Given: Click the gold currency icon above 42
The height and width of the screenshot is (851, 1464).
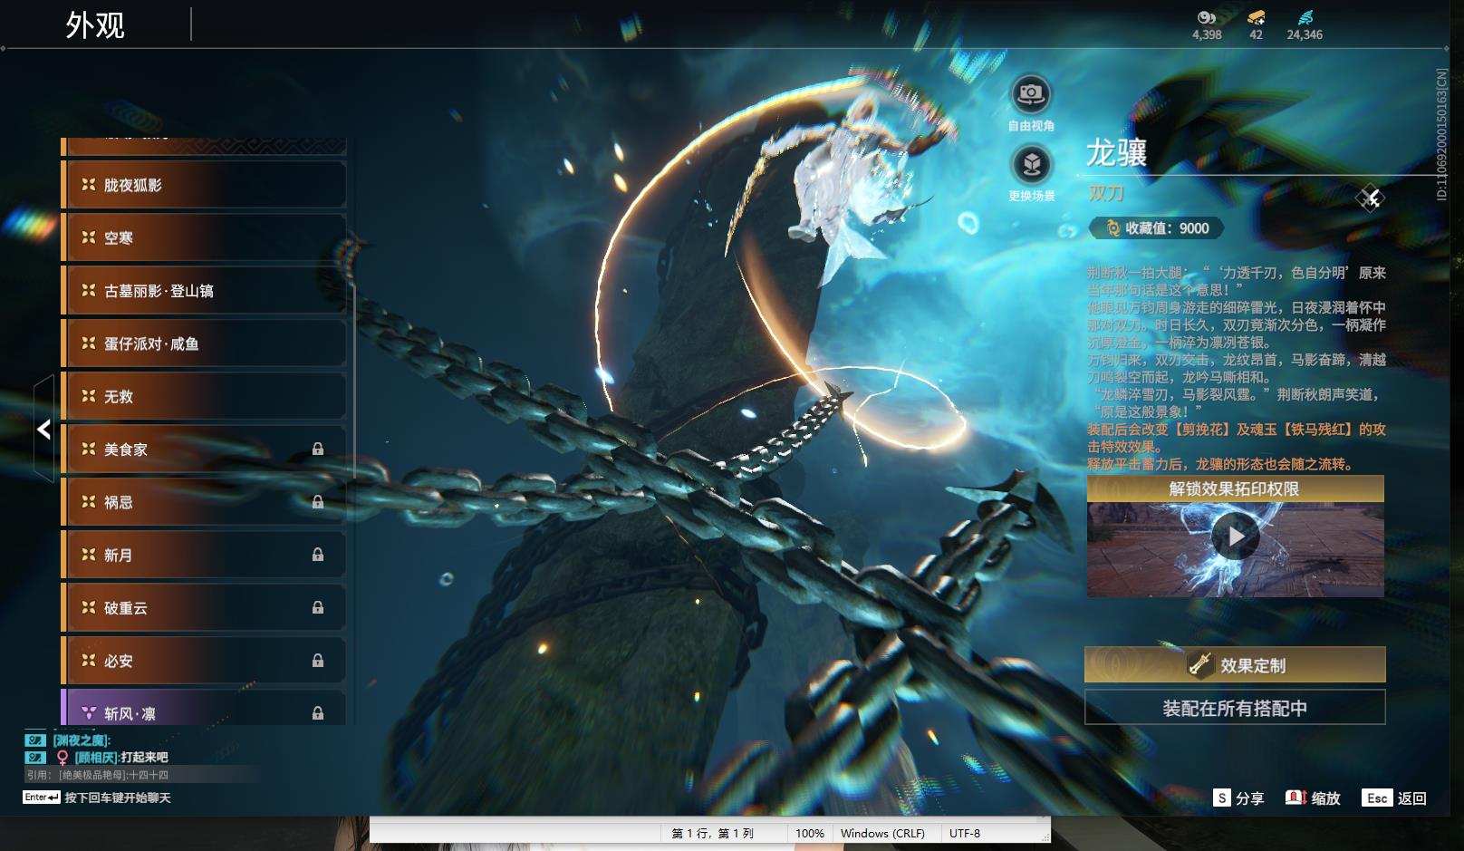Looking at the screenshot, I should [1256, 17].
